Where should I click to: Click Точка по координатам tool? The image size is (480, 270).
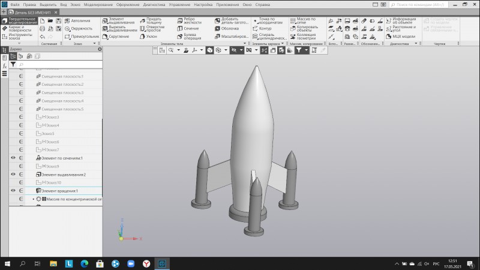coord(268,20)
